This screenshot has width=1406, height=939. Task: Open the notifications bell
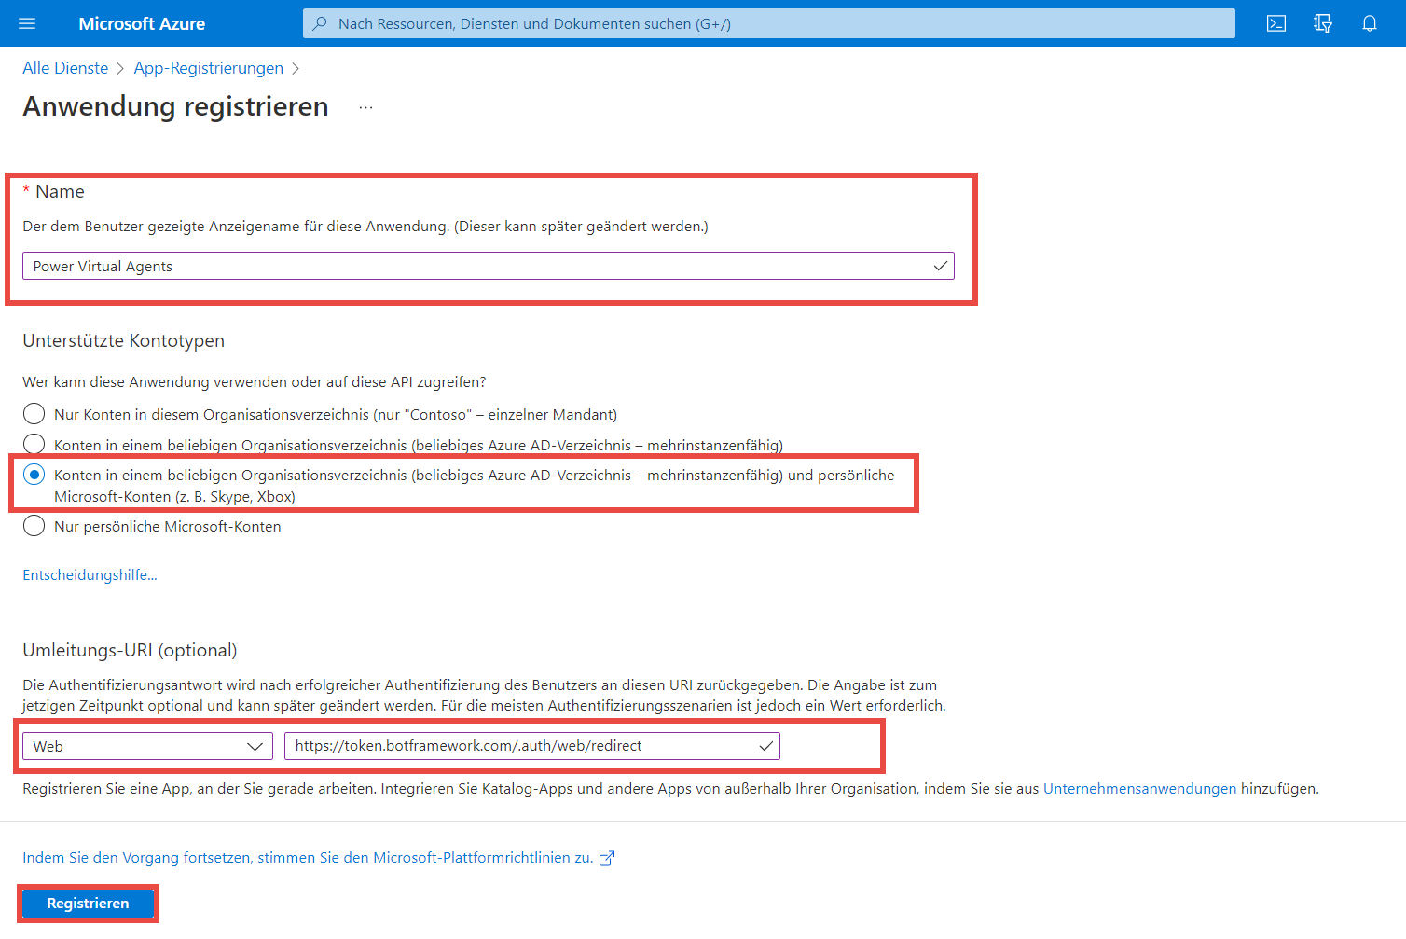click(x=1369, y=23)
